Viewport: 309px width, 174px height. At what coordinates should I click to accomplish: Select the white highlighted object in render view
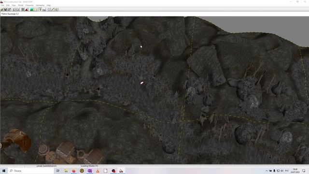click(x=142, y=83)
